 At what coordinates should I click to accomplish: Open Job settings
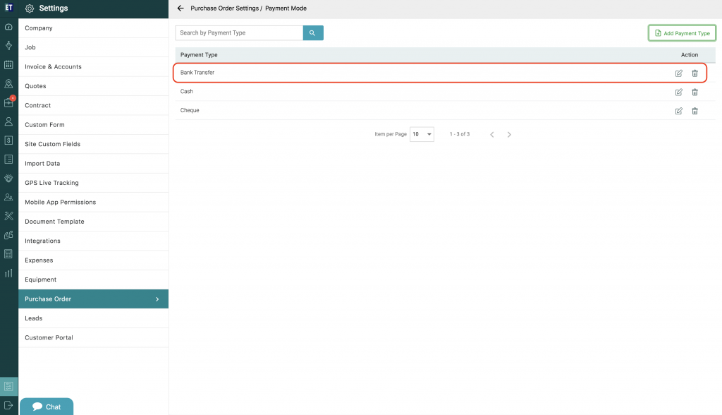click(x=94, y=47)
